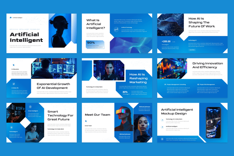Click the Learn More button on Future Of Work slide
Image resolution: width=234 pixels, height=156 pixels.
click(191, 49)
